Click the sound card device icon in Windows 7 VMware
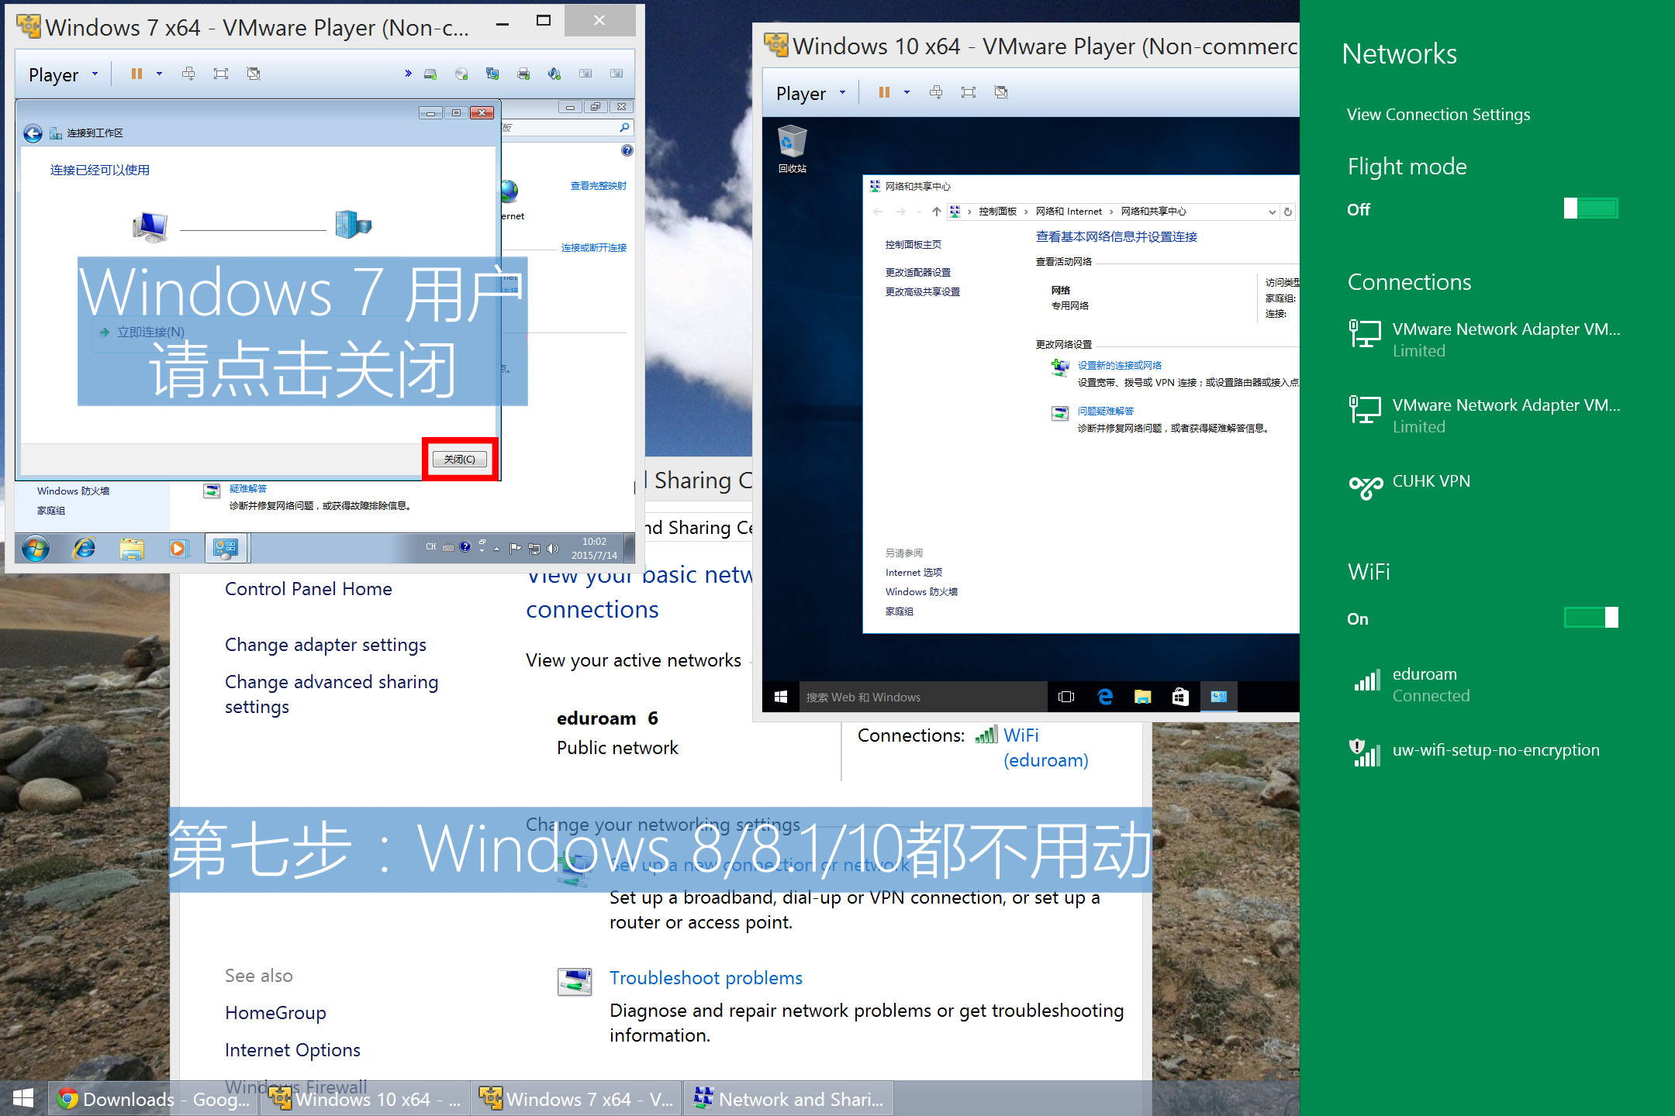Viewport: 1675px width, 1116px height. pos(554,74)
